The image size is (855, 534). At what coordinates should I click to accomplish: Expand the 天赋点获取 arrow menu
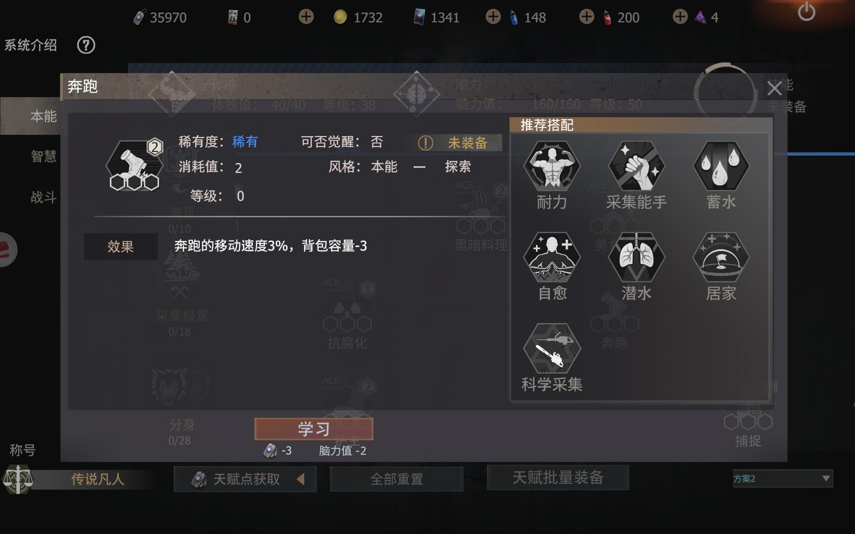coord(301,479)
